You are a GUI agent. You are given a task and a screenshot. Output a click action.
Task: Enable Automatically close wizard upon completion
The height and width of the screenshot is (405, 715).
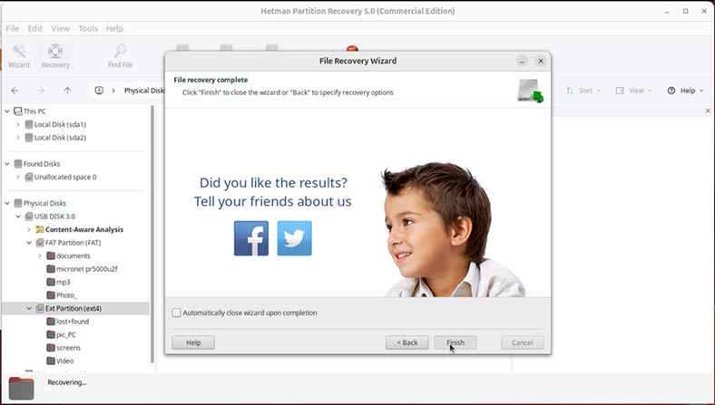(176, 313)
